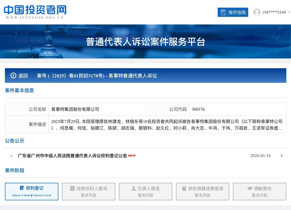This screenshot has width=291, height=210.
Task: Select the 适格权利人查询 stage tab
Action: (x=89, y=191)
